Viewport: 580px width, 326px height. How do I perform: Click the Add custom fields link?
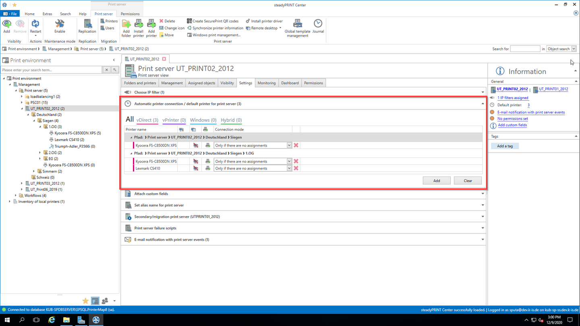point(512,125)
